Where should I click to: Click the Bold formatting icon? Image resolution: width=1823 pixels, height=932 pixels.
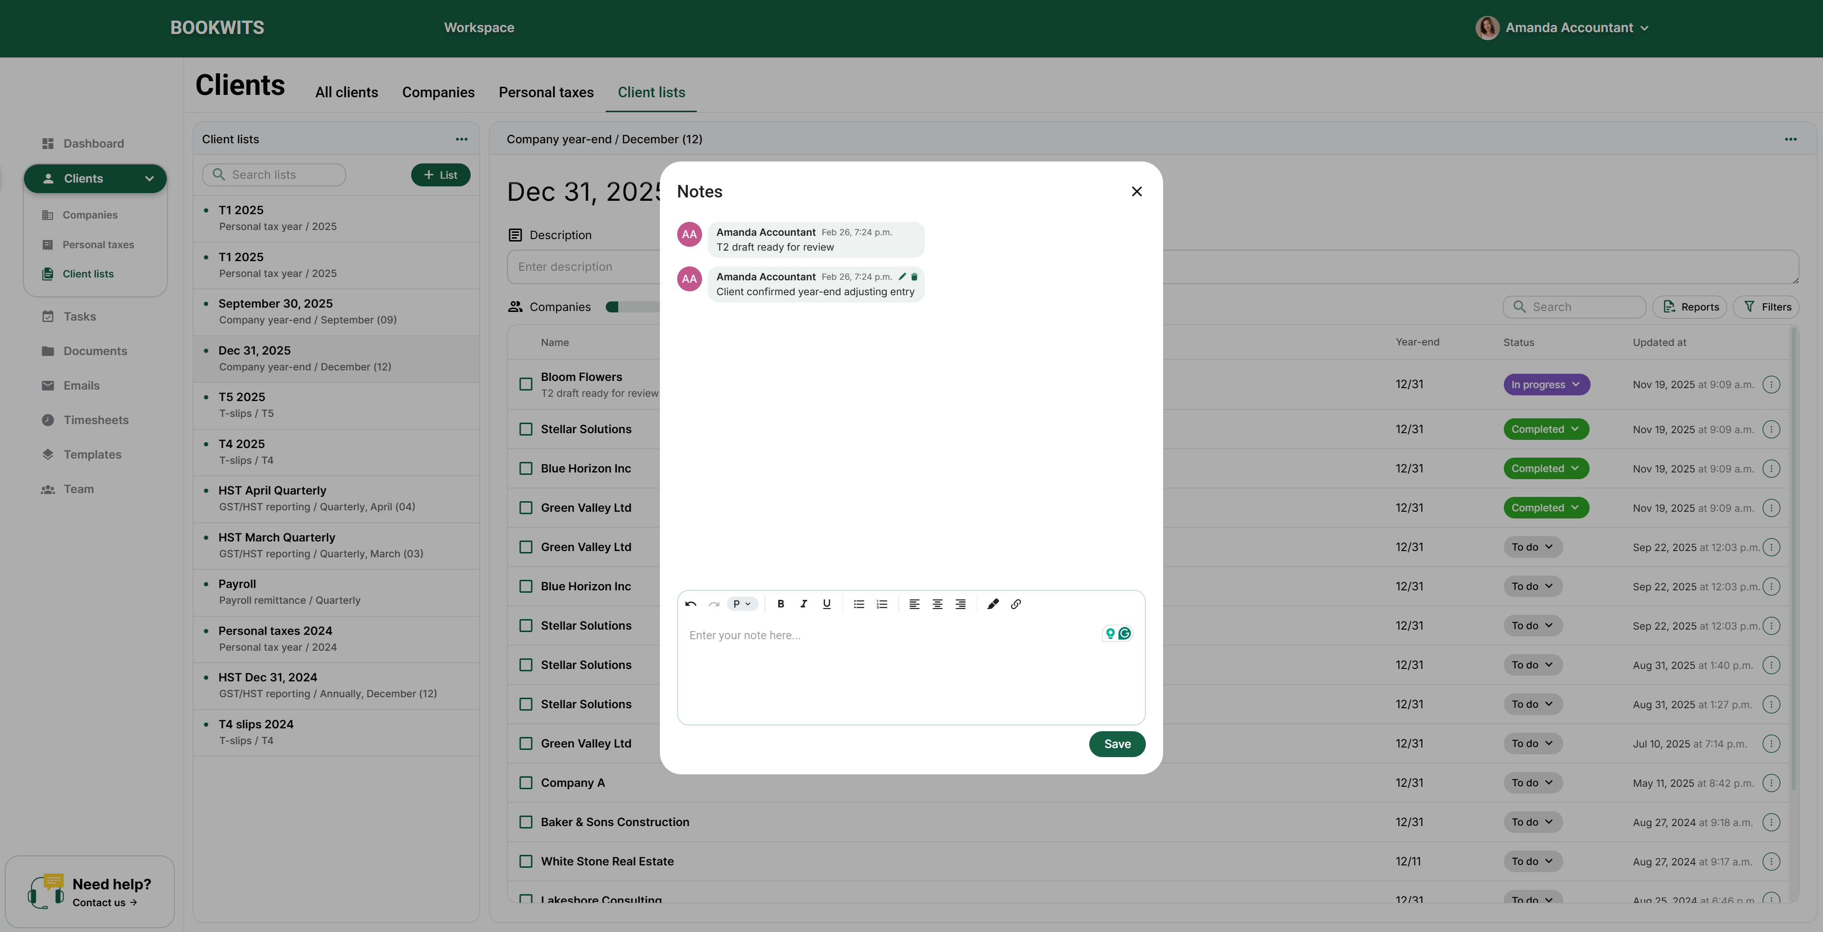[781, 604]
